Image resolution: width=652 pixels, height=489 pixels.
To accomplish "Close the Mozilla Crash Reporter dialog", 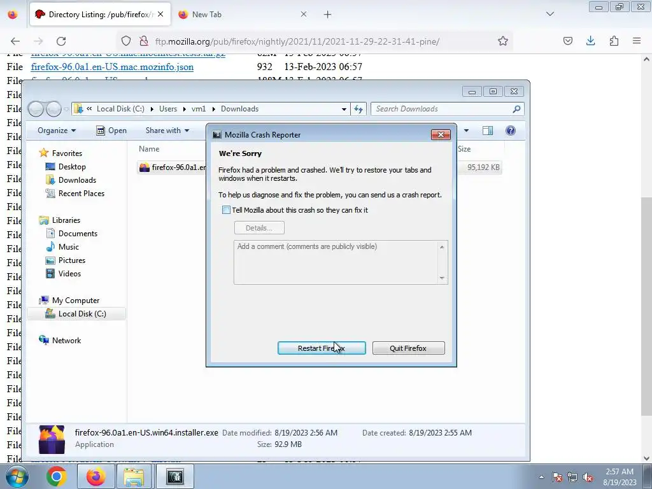I will pyautogui.click(x=441, y=135).
